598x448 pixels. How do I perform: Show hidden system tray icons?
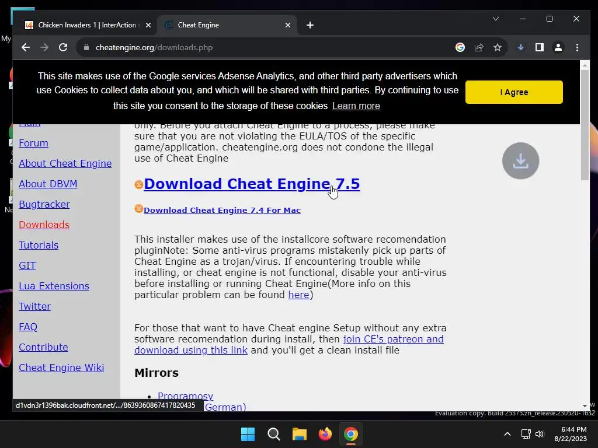pyautogui.click(x=507, y=434)
